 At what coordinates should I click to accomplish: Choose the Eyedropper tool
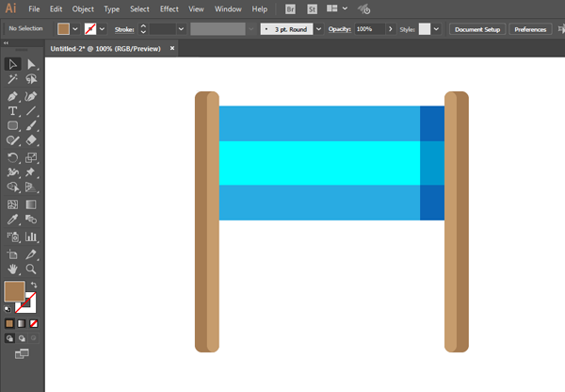point(13,220)
